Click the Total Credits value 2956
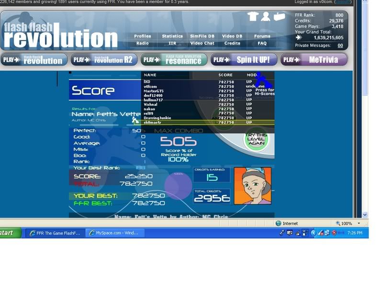383x287 pixels. coord(212,198)
